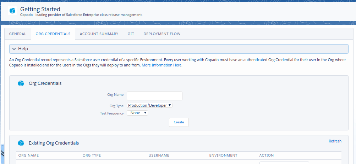The image size is (356, 164).
Task: Click the Getting Started page title
Action: click(x=40, y=9)
